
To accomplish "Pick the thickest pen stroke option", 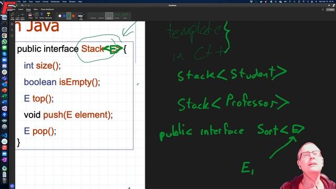I will 125,16.
